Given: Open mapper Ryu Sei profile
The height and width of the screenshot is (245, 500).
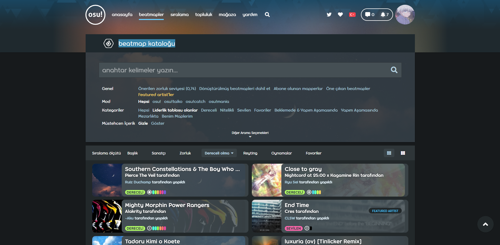Looking at the screenshot, I should (291, 182).
